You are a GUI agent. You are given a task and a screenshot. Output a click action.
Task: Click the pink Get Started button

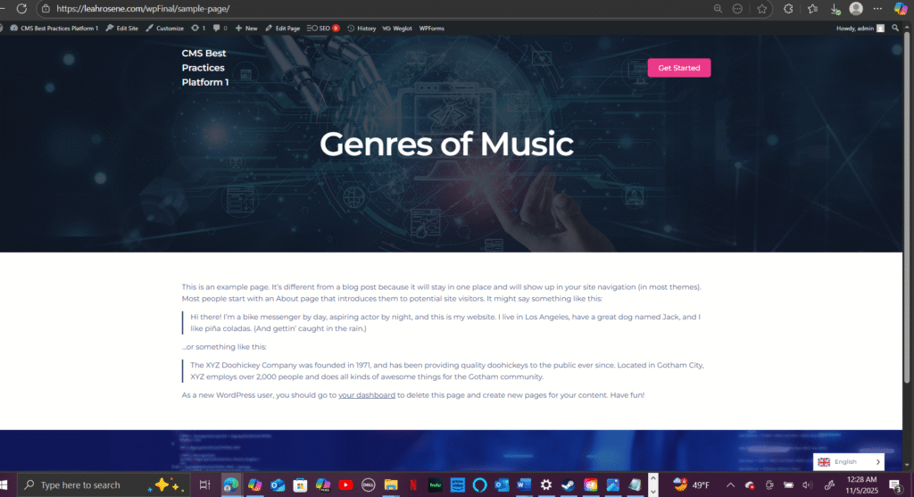pos(679,68)
